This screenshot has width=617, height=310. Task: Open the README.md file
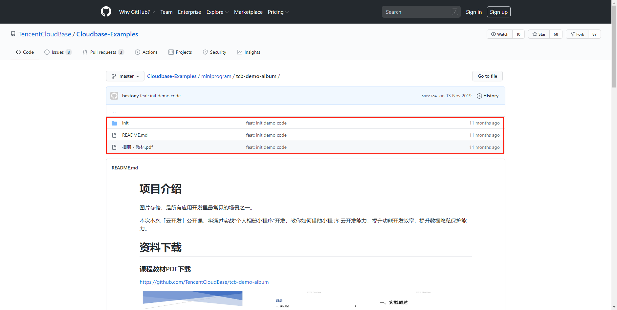135,135
